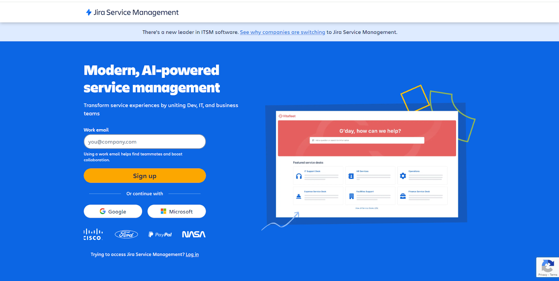559x281 pixels.
Task: Follow the Log in link
Action: coord(192,254)
